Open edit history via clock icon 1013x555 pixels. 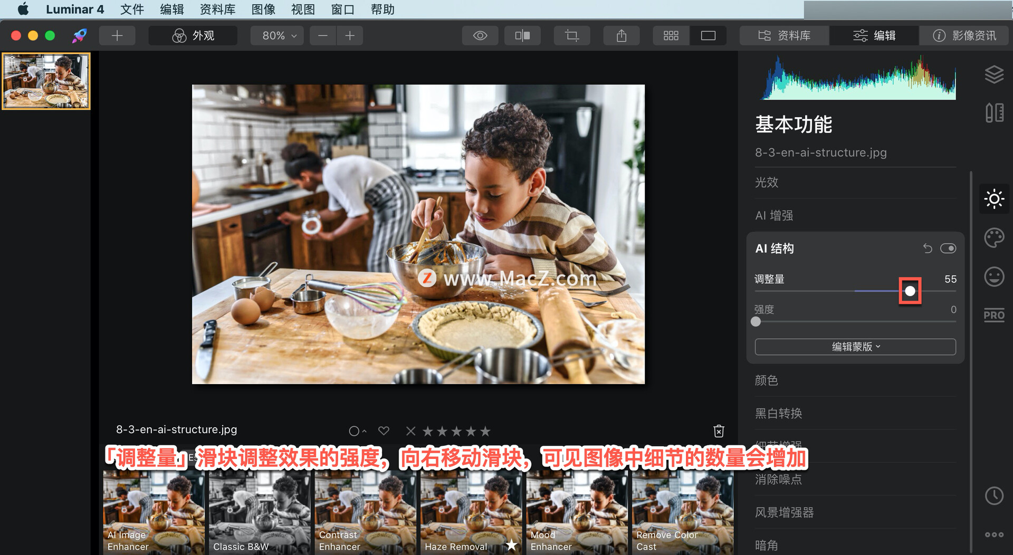[x=994, y=496]
